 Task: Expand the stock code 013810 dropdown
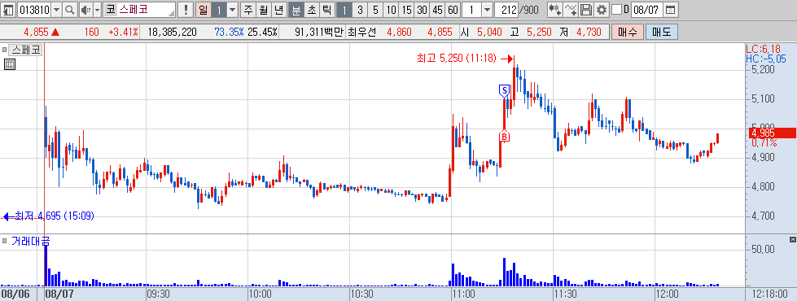tap(56, 9)
